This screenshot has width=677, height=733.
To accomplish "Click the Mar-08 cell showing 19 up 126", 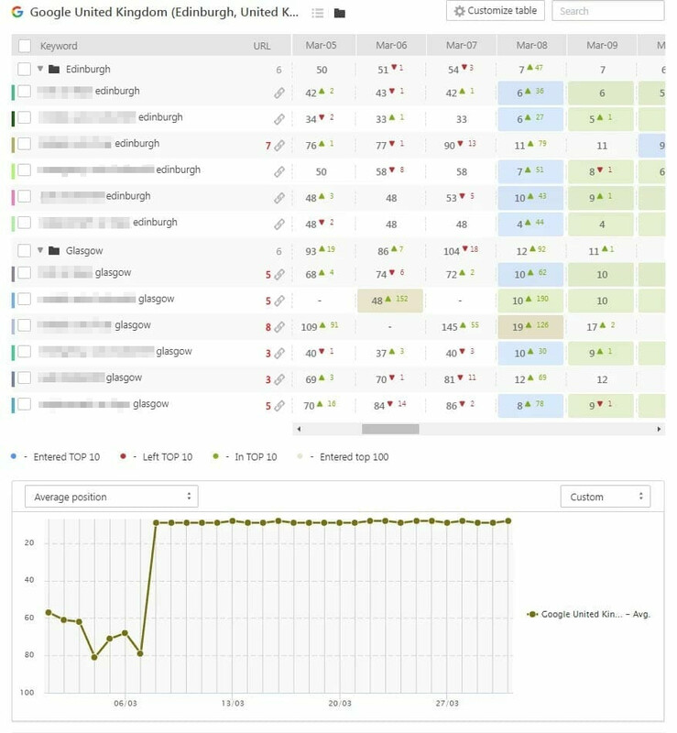I will click(x=530, y=327).
